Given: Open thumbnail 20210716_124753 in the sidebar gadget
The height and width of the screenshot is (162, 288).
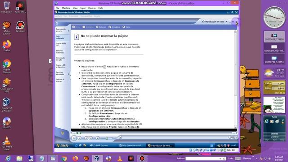Looking at the screenshot, I should [274, 59].
